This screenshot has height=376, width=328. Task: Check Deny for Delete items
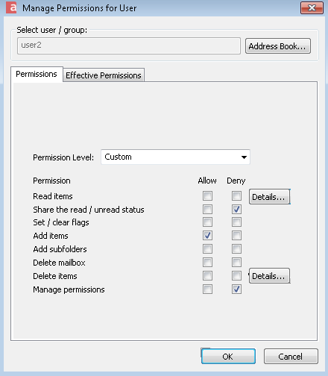pyautogui.click(x=236, y=275)
